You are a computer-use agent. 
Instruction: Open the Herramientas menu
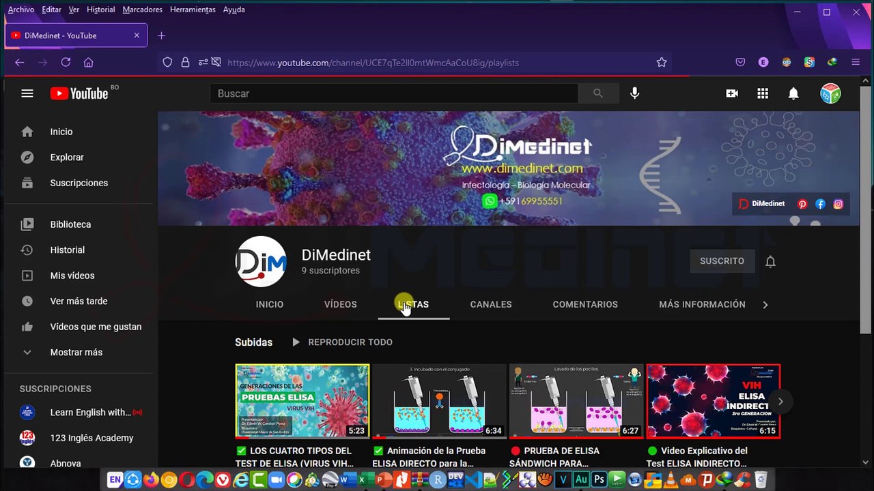[193, 10]
